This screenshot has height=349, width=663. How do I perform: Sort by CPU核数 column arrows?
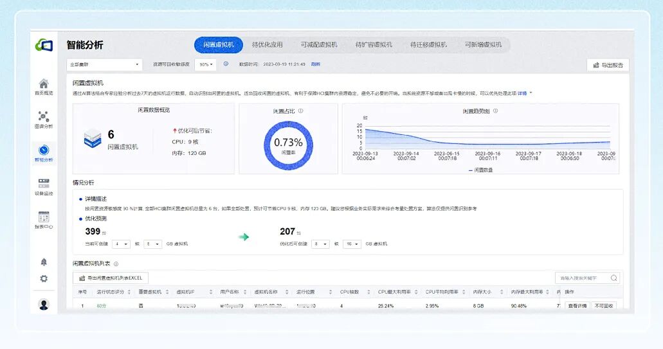pos(368,292)
